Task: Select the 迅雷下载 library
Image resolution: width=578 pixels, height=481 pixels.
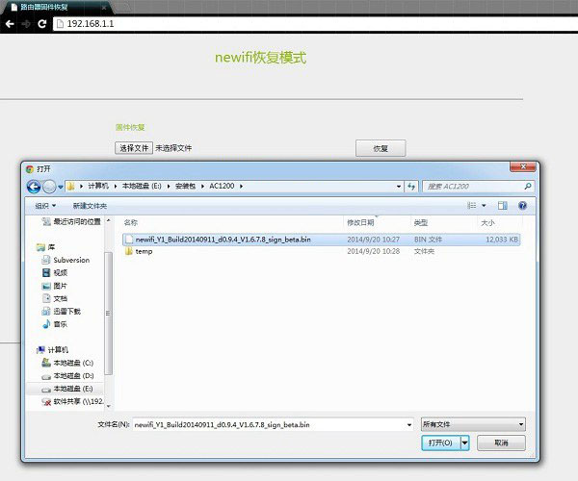Action: pos(62,312)
